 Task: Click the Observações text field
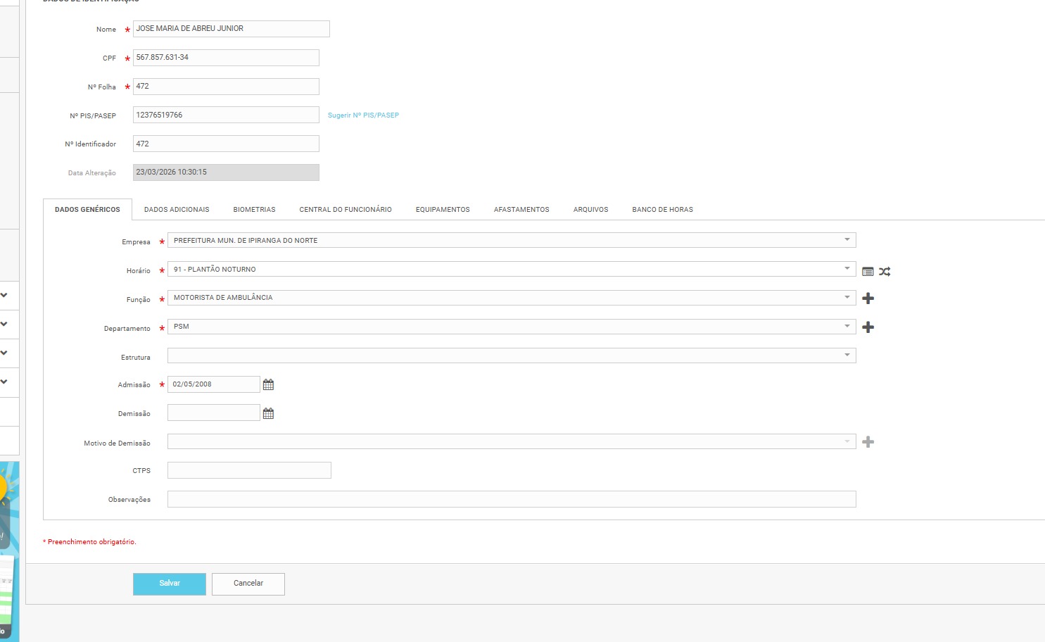(x=512, y=499)
